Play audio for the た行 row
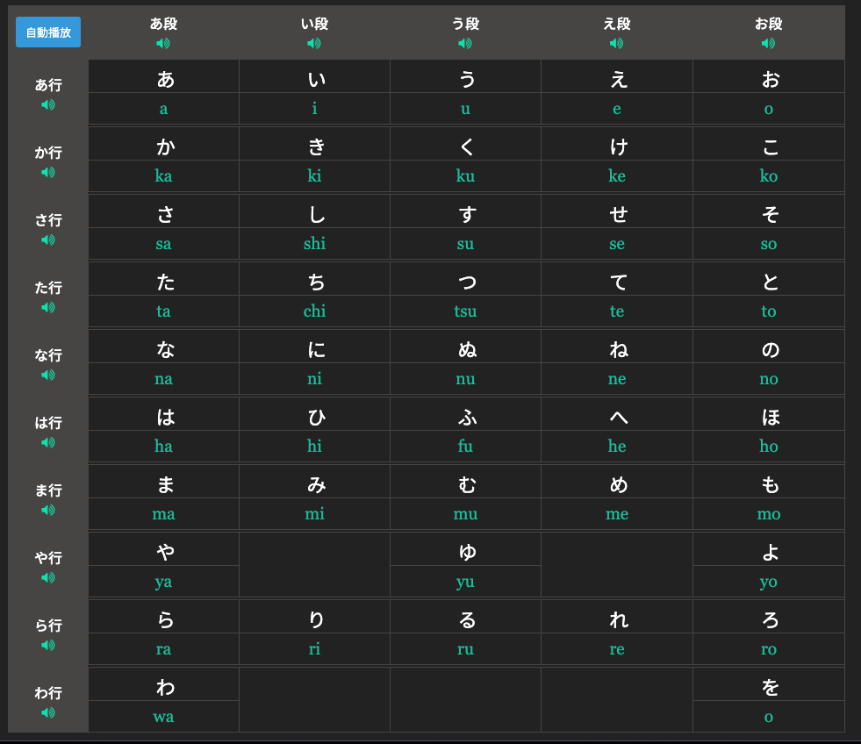The height and width of the screenshot is (744, 861). tap(48, 307)
